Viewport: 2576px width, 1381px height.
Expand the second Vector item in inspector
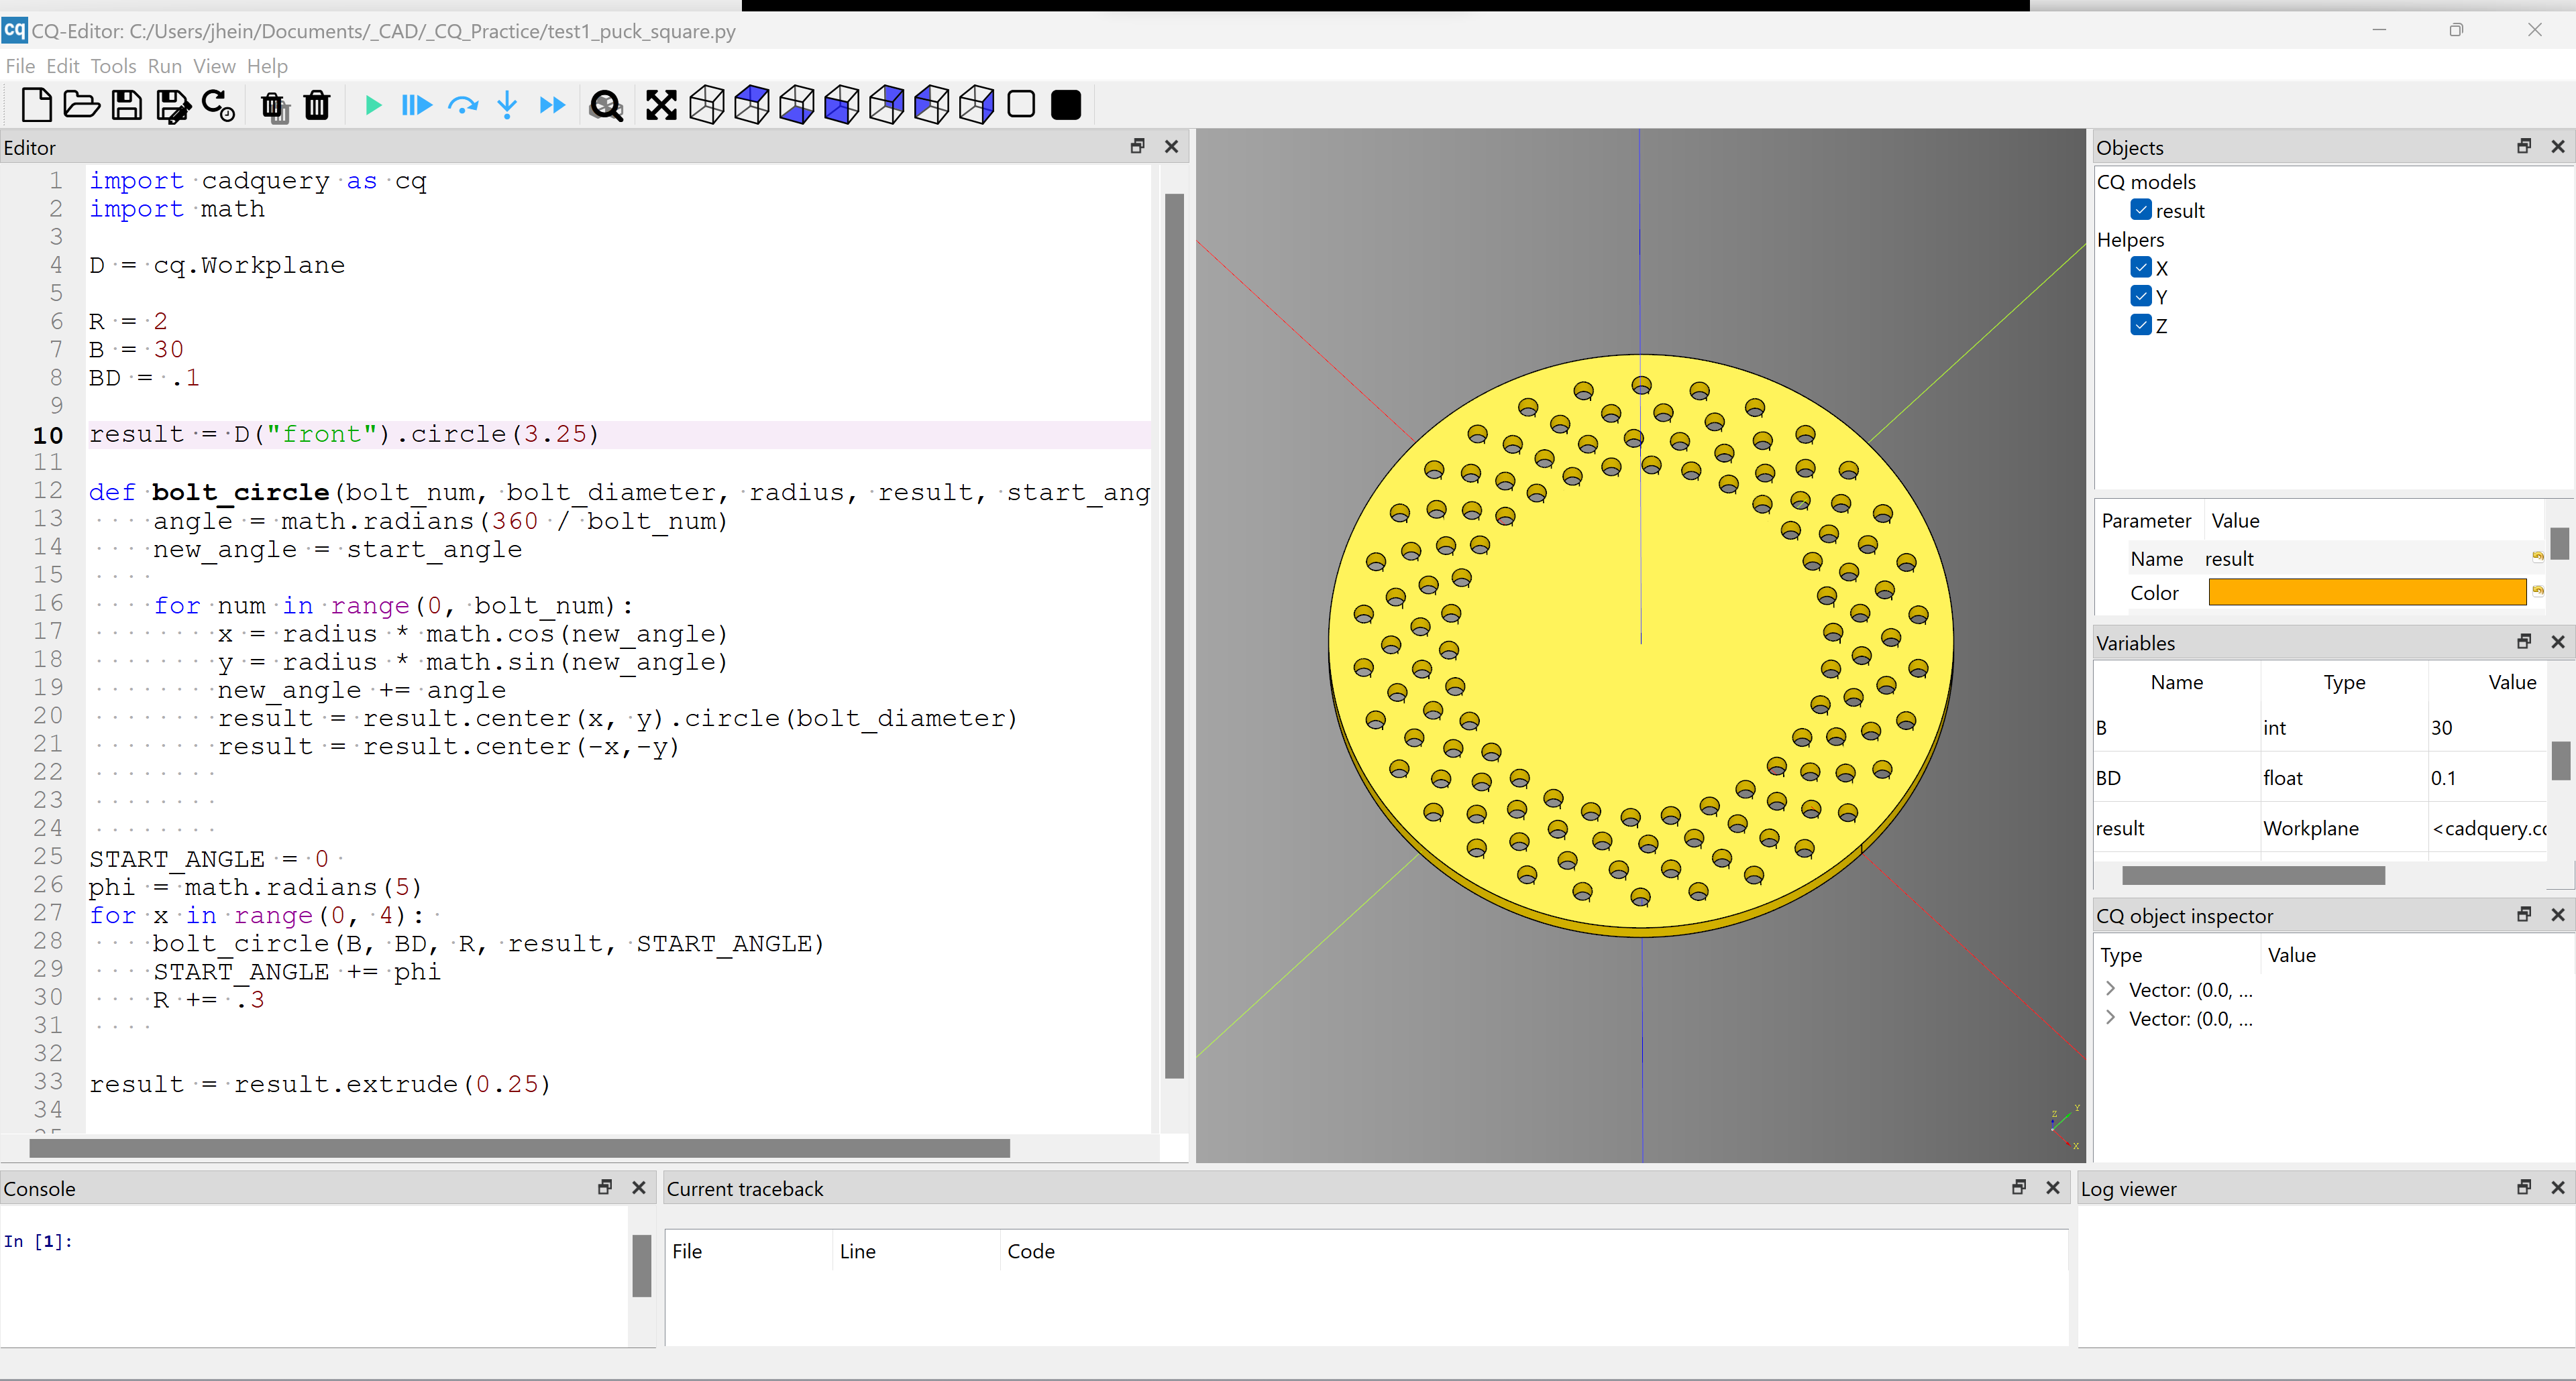point(2111,1018)
